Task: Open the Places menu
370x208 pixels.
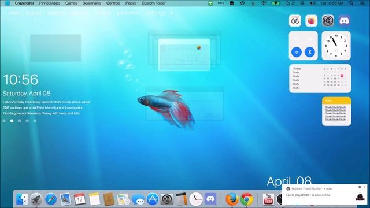Action: point(131,3)
